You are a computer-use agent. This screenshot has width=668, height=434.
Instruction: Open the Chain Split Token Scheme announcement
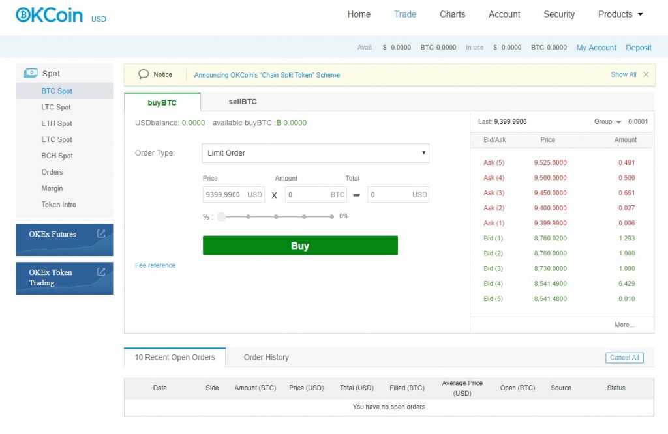(x=267, y=75)
